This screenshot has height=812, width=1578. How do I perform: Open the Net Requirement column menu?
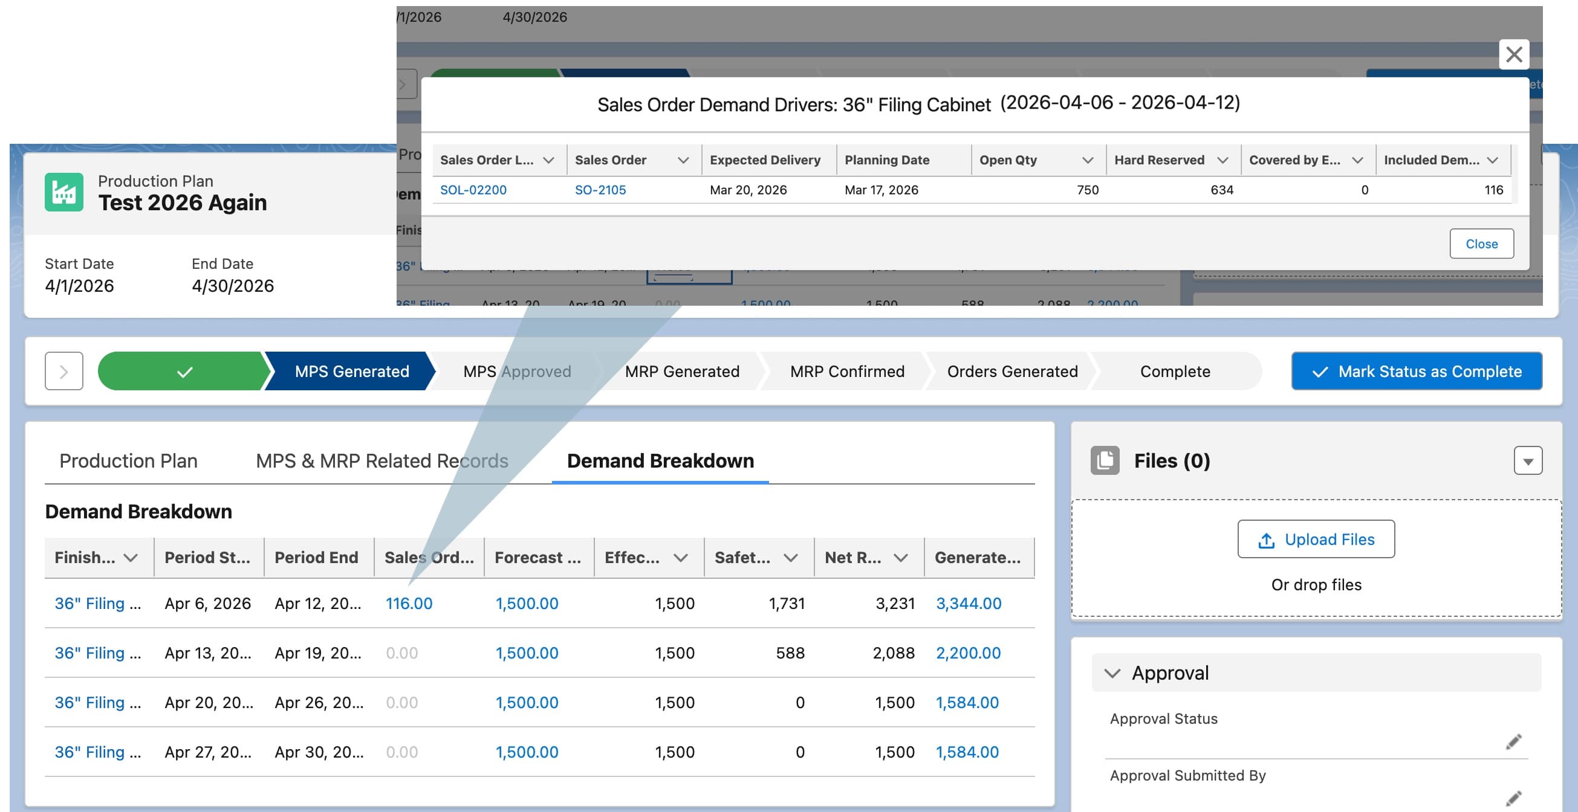(900, 557)
